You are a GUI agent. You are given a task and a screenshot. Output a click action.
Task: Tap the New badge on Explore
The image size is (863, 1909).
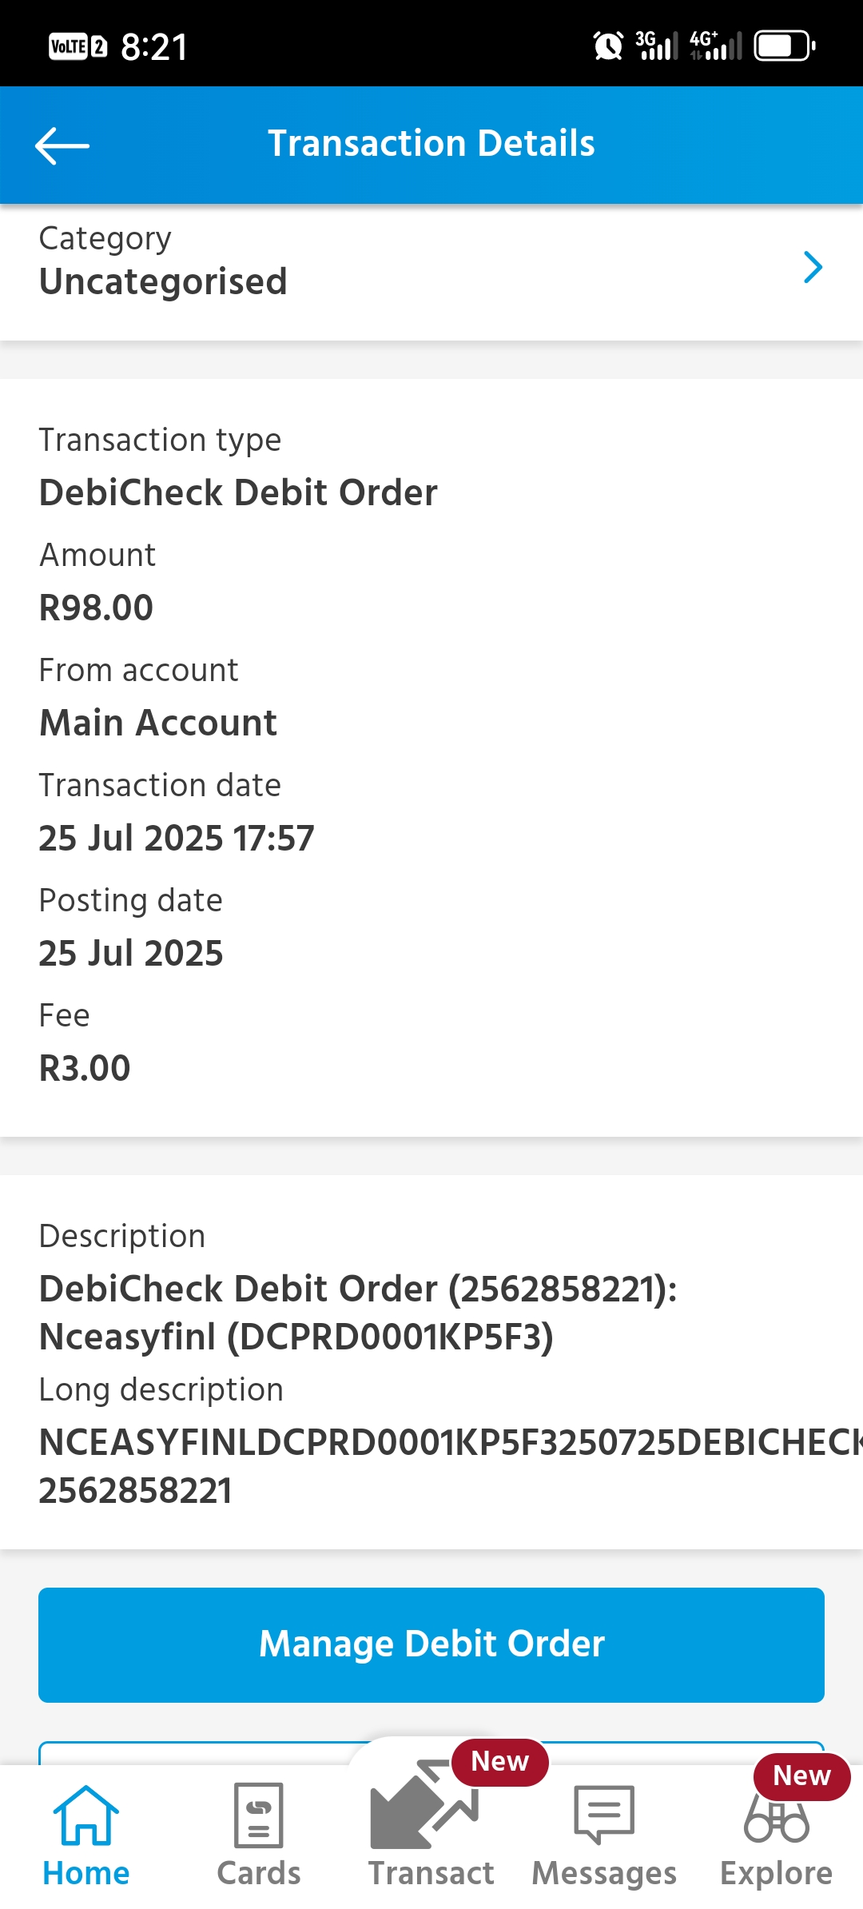click(x=801, y=1775)
